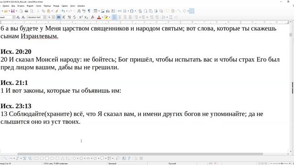Click the Save document icon

pyautogui.click(x=13, y=11)
